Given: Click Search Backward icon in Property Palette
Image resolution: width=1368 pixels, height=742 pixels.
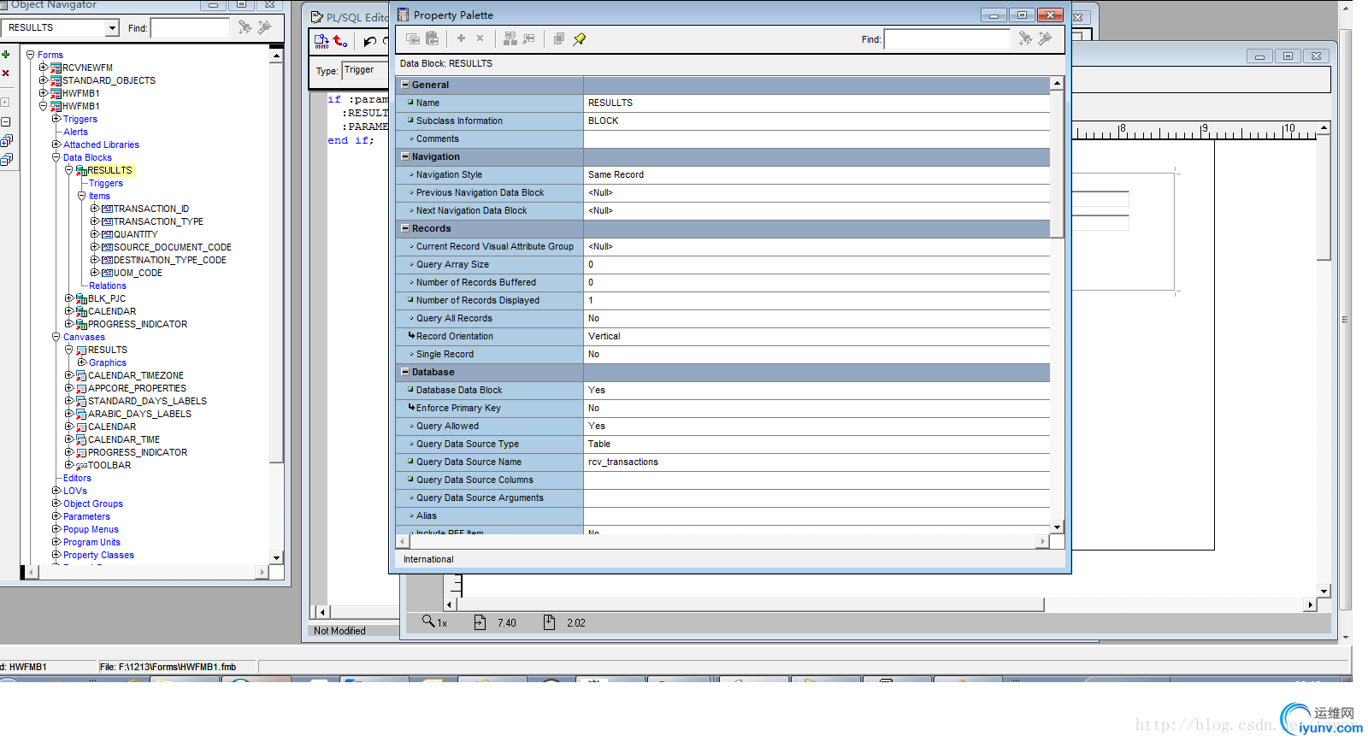Looking at the screenshot, I should [1045, 38].
